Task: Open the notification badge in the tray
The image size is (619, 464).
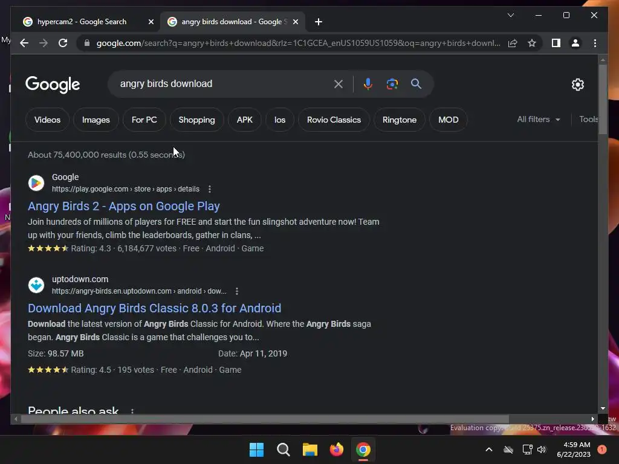Action: tap(602, 449)
